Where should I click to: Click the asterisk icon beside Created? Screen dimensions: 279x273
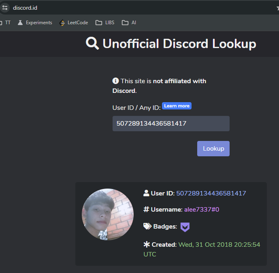click(147, 244)
